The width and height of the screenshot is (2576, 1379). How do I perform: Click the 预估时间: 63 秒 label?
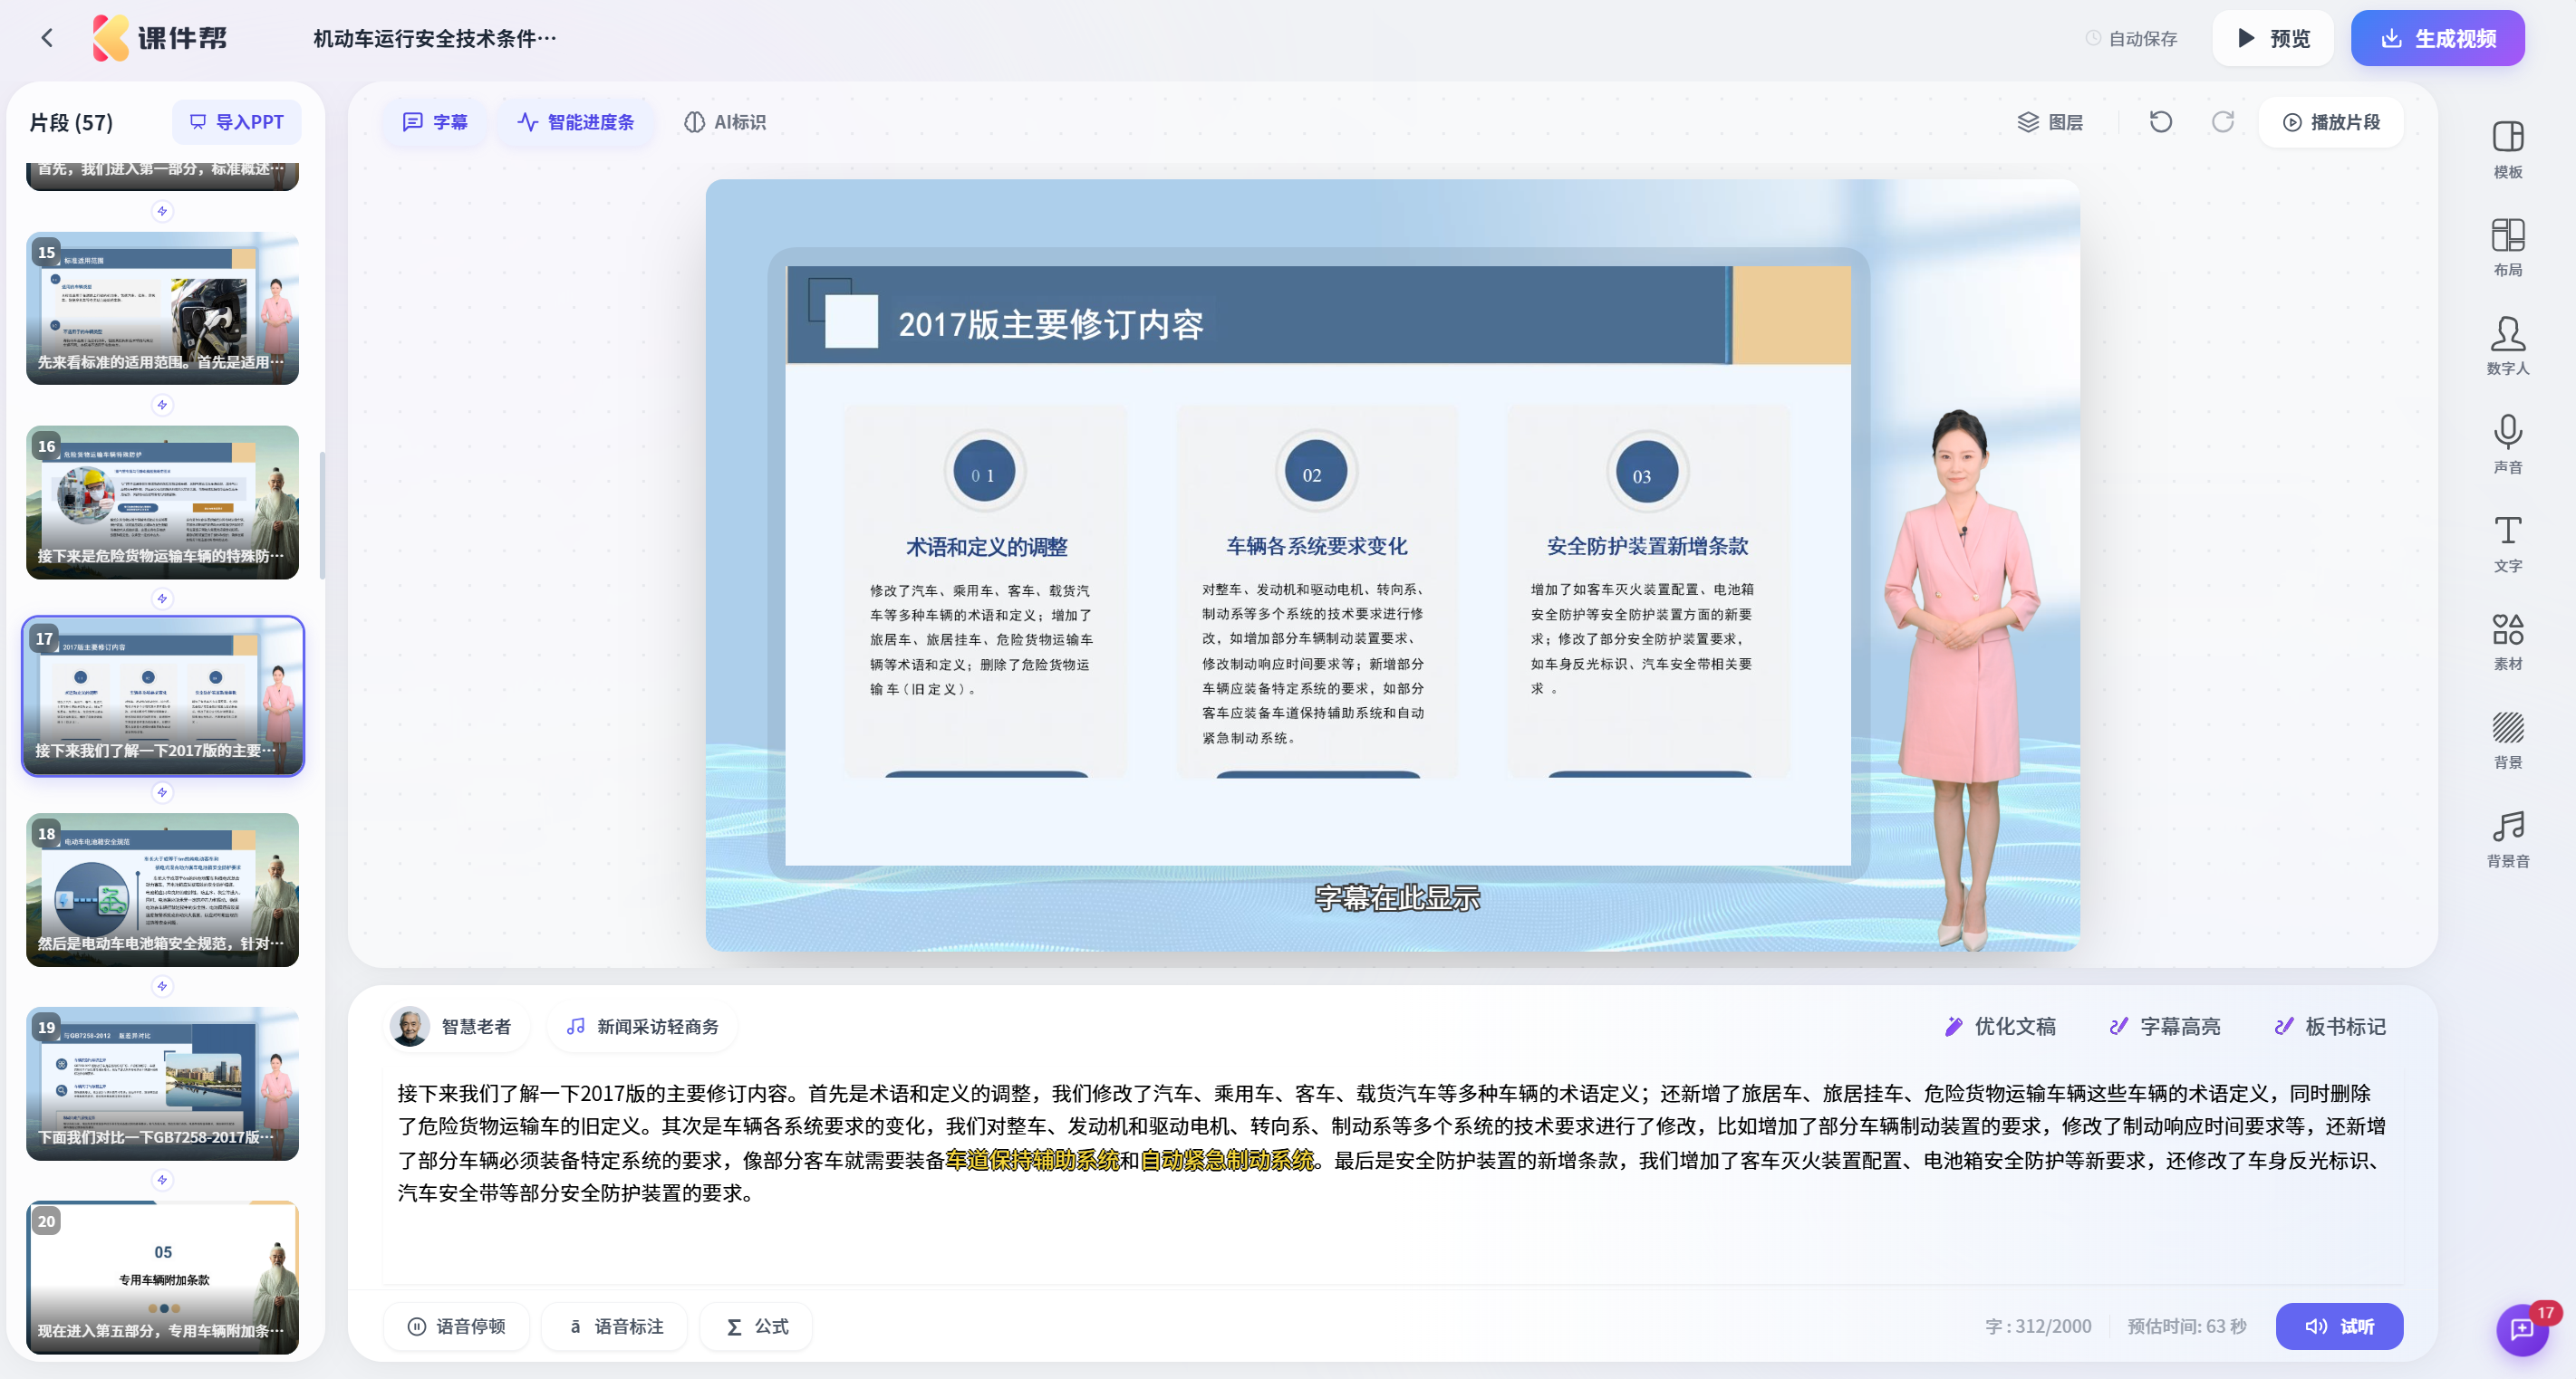pos(2186,1326)
